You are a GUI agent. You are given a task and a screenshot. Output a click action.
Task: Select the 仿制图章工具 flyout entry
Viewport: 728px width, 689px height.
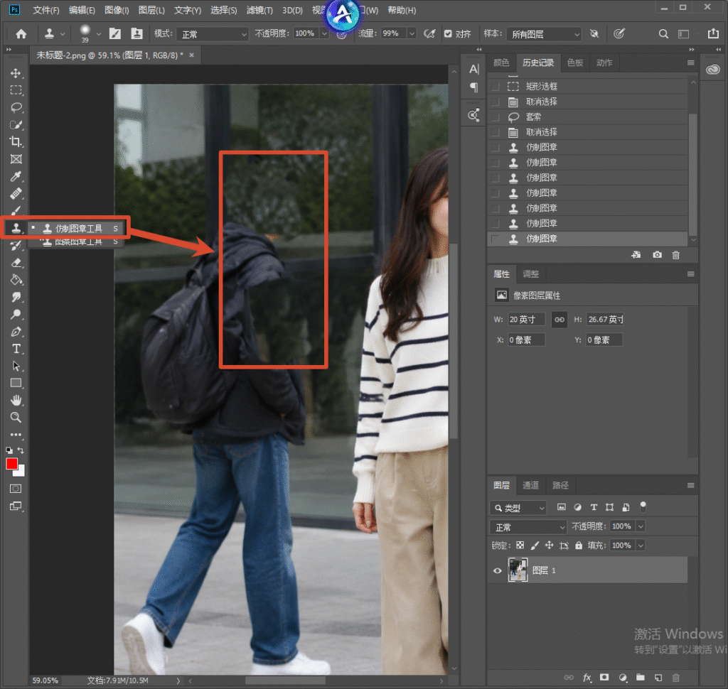point(78,228)
